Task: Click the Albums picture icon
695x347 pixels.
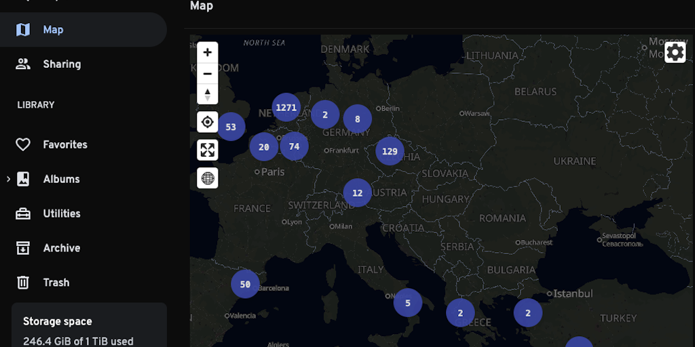Action: 23,179
